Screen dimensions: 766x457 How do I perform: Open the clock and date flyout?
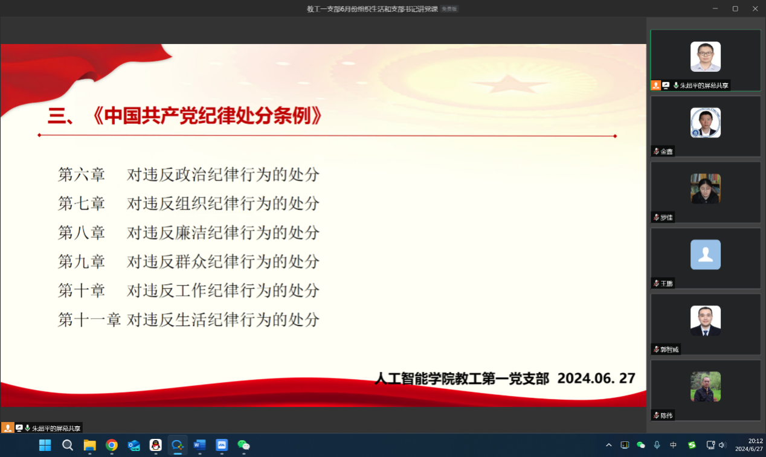point(748,445)
